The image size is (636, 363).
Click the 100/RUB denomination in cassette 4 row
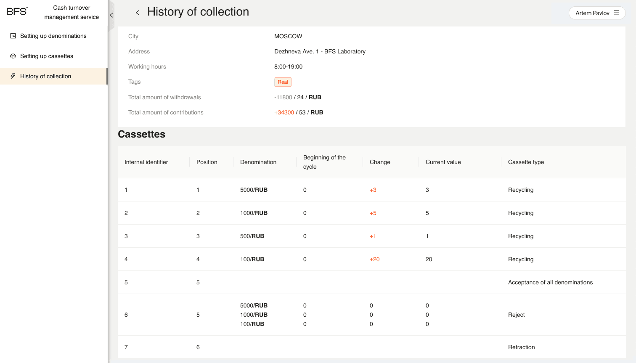(252, 259)
